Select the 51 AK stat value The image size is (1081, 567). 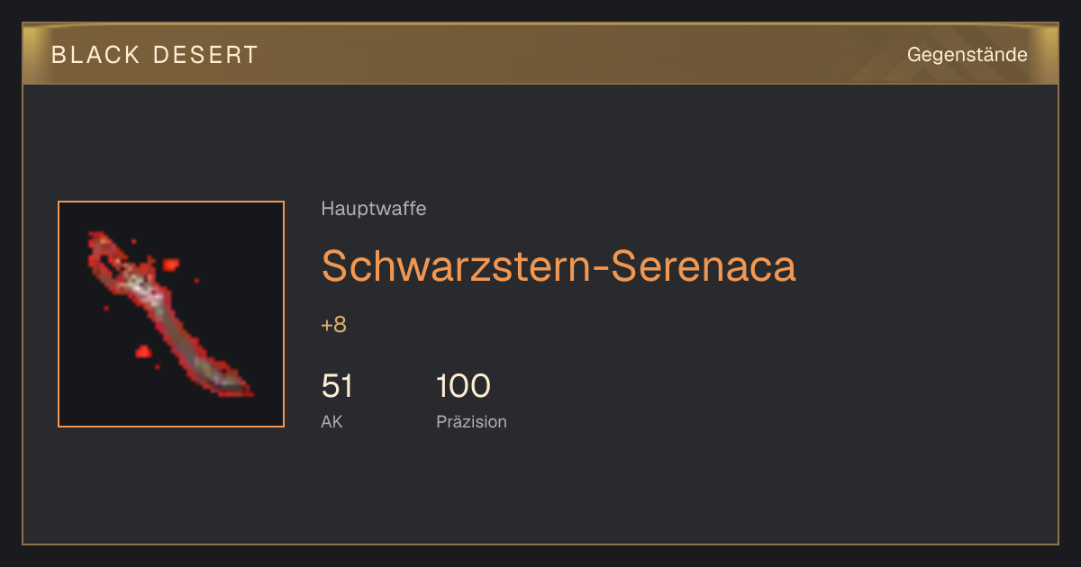pyautogui.click(x=337, y=386)
